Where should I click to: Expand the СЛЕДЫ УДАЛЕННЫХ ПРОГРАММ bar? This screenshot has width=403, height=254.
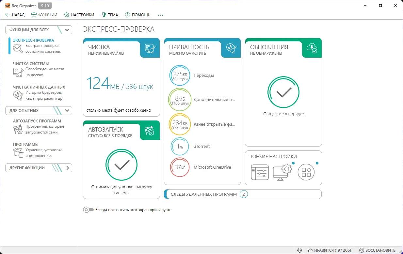point(243,194)
